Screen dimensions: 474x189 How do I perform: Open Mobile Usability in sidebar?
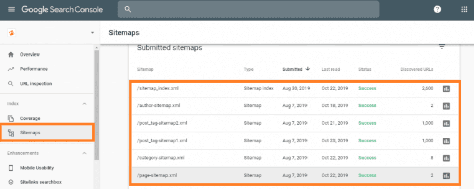47,168
